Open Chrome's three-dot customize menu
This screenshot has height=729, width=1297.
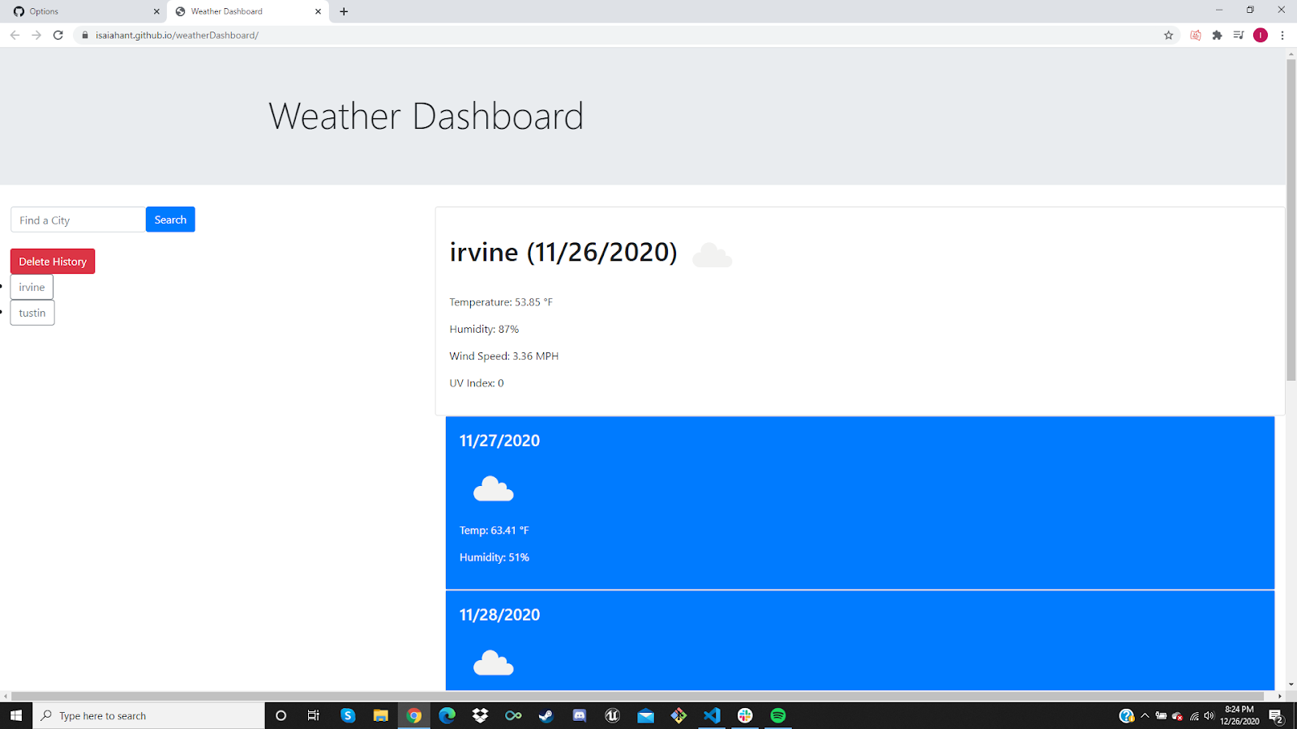[x=1282, y=35]
